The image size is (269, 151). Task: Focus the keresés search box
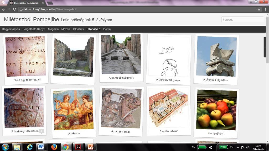(x=242, y=20)
